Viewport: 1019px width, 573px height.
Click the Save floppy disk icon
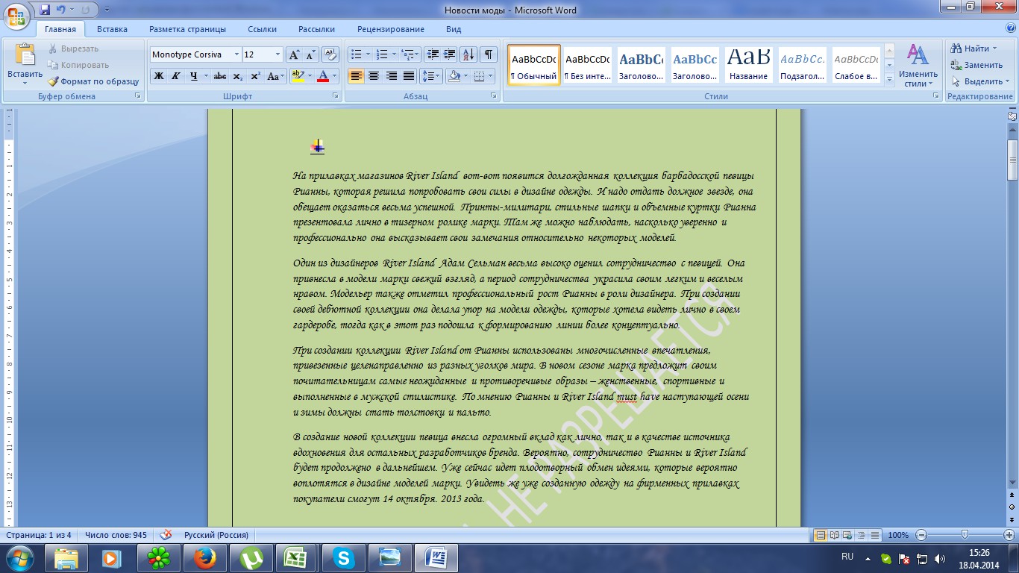tap(45, 10)
